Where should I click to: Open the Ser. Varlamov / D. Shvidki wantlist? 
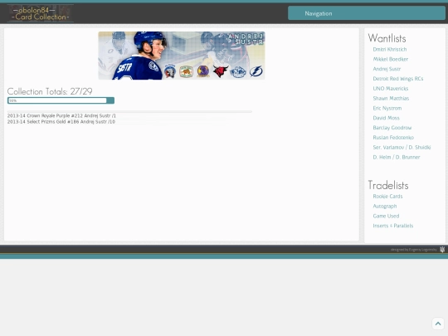(x=402, y=148)
